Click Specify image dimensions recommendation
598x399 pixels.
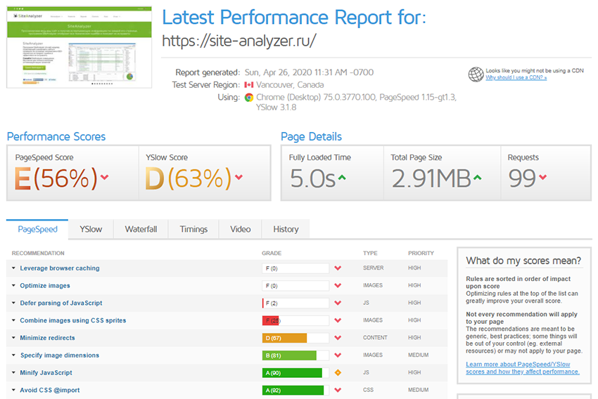click(60, 355)
